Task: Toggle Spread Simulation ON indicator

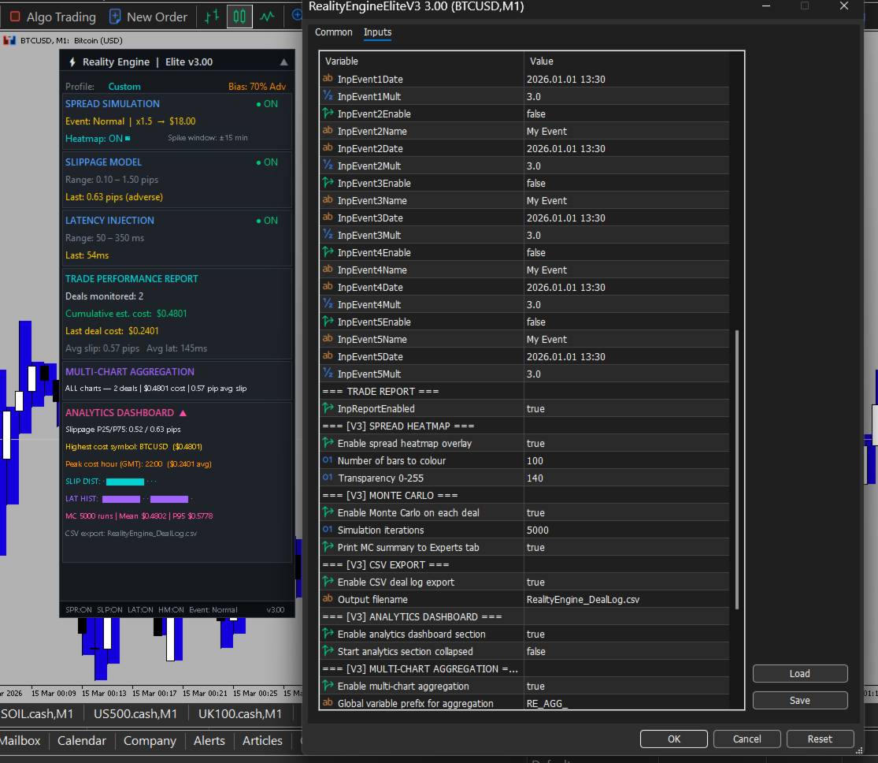Action: tap(266, 104)
